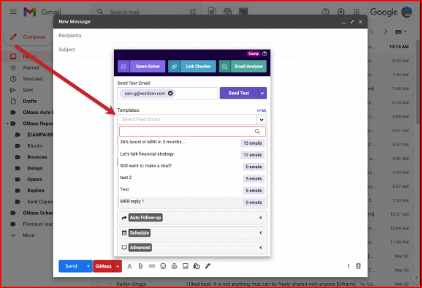Click the search options sliders icon
422x288 pixels.
(193, 12)
